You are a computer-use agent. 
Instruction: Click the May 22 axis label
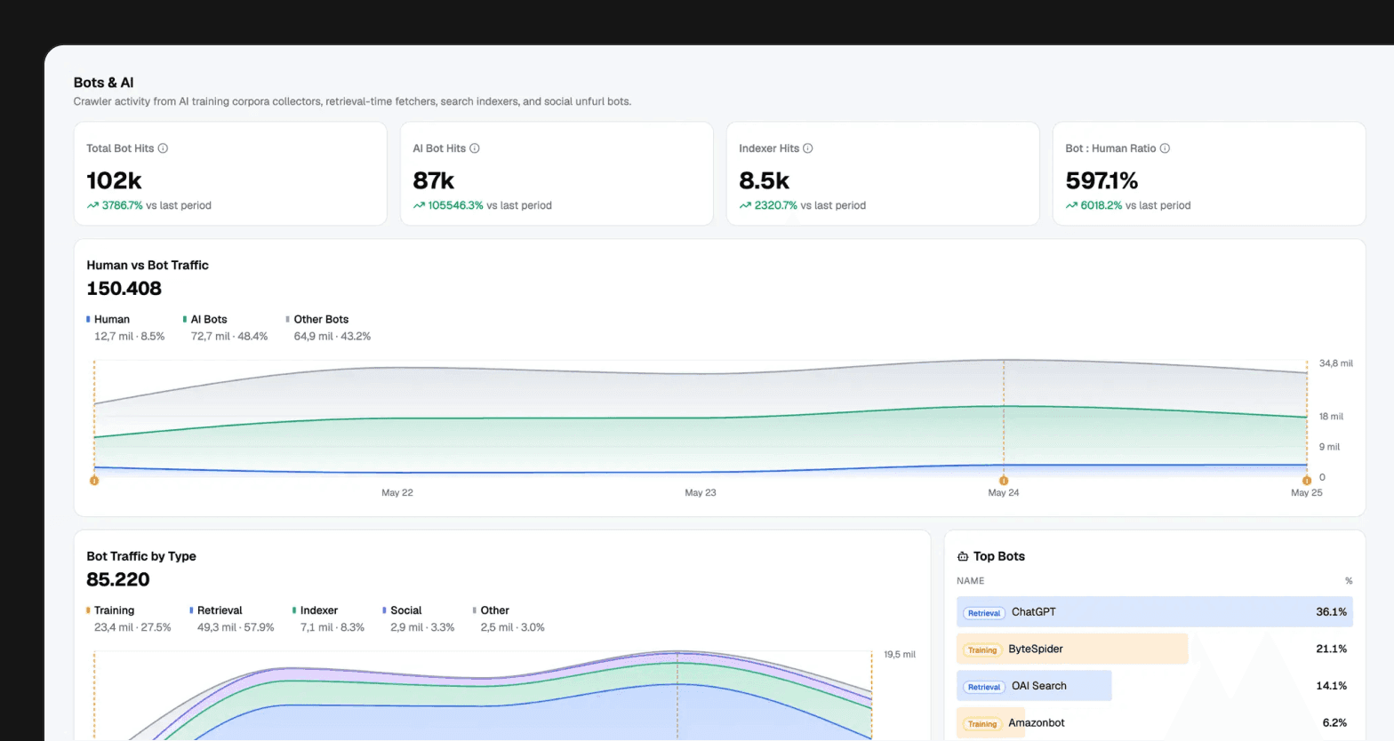coord(397,492)
